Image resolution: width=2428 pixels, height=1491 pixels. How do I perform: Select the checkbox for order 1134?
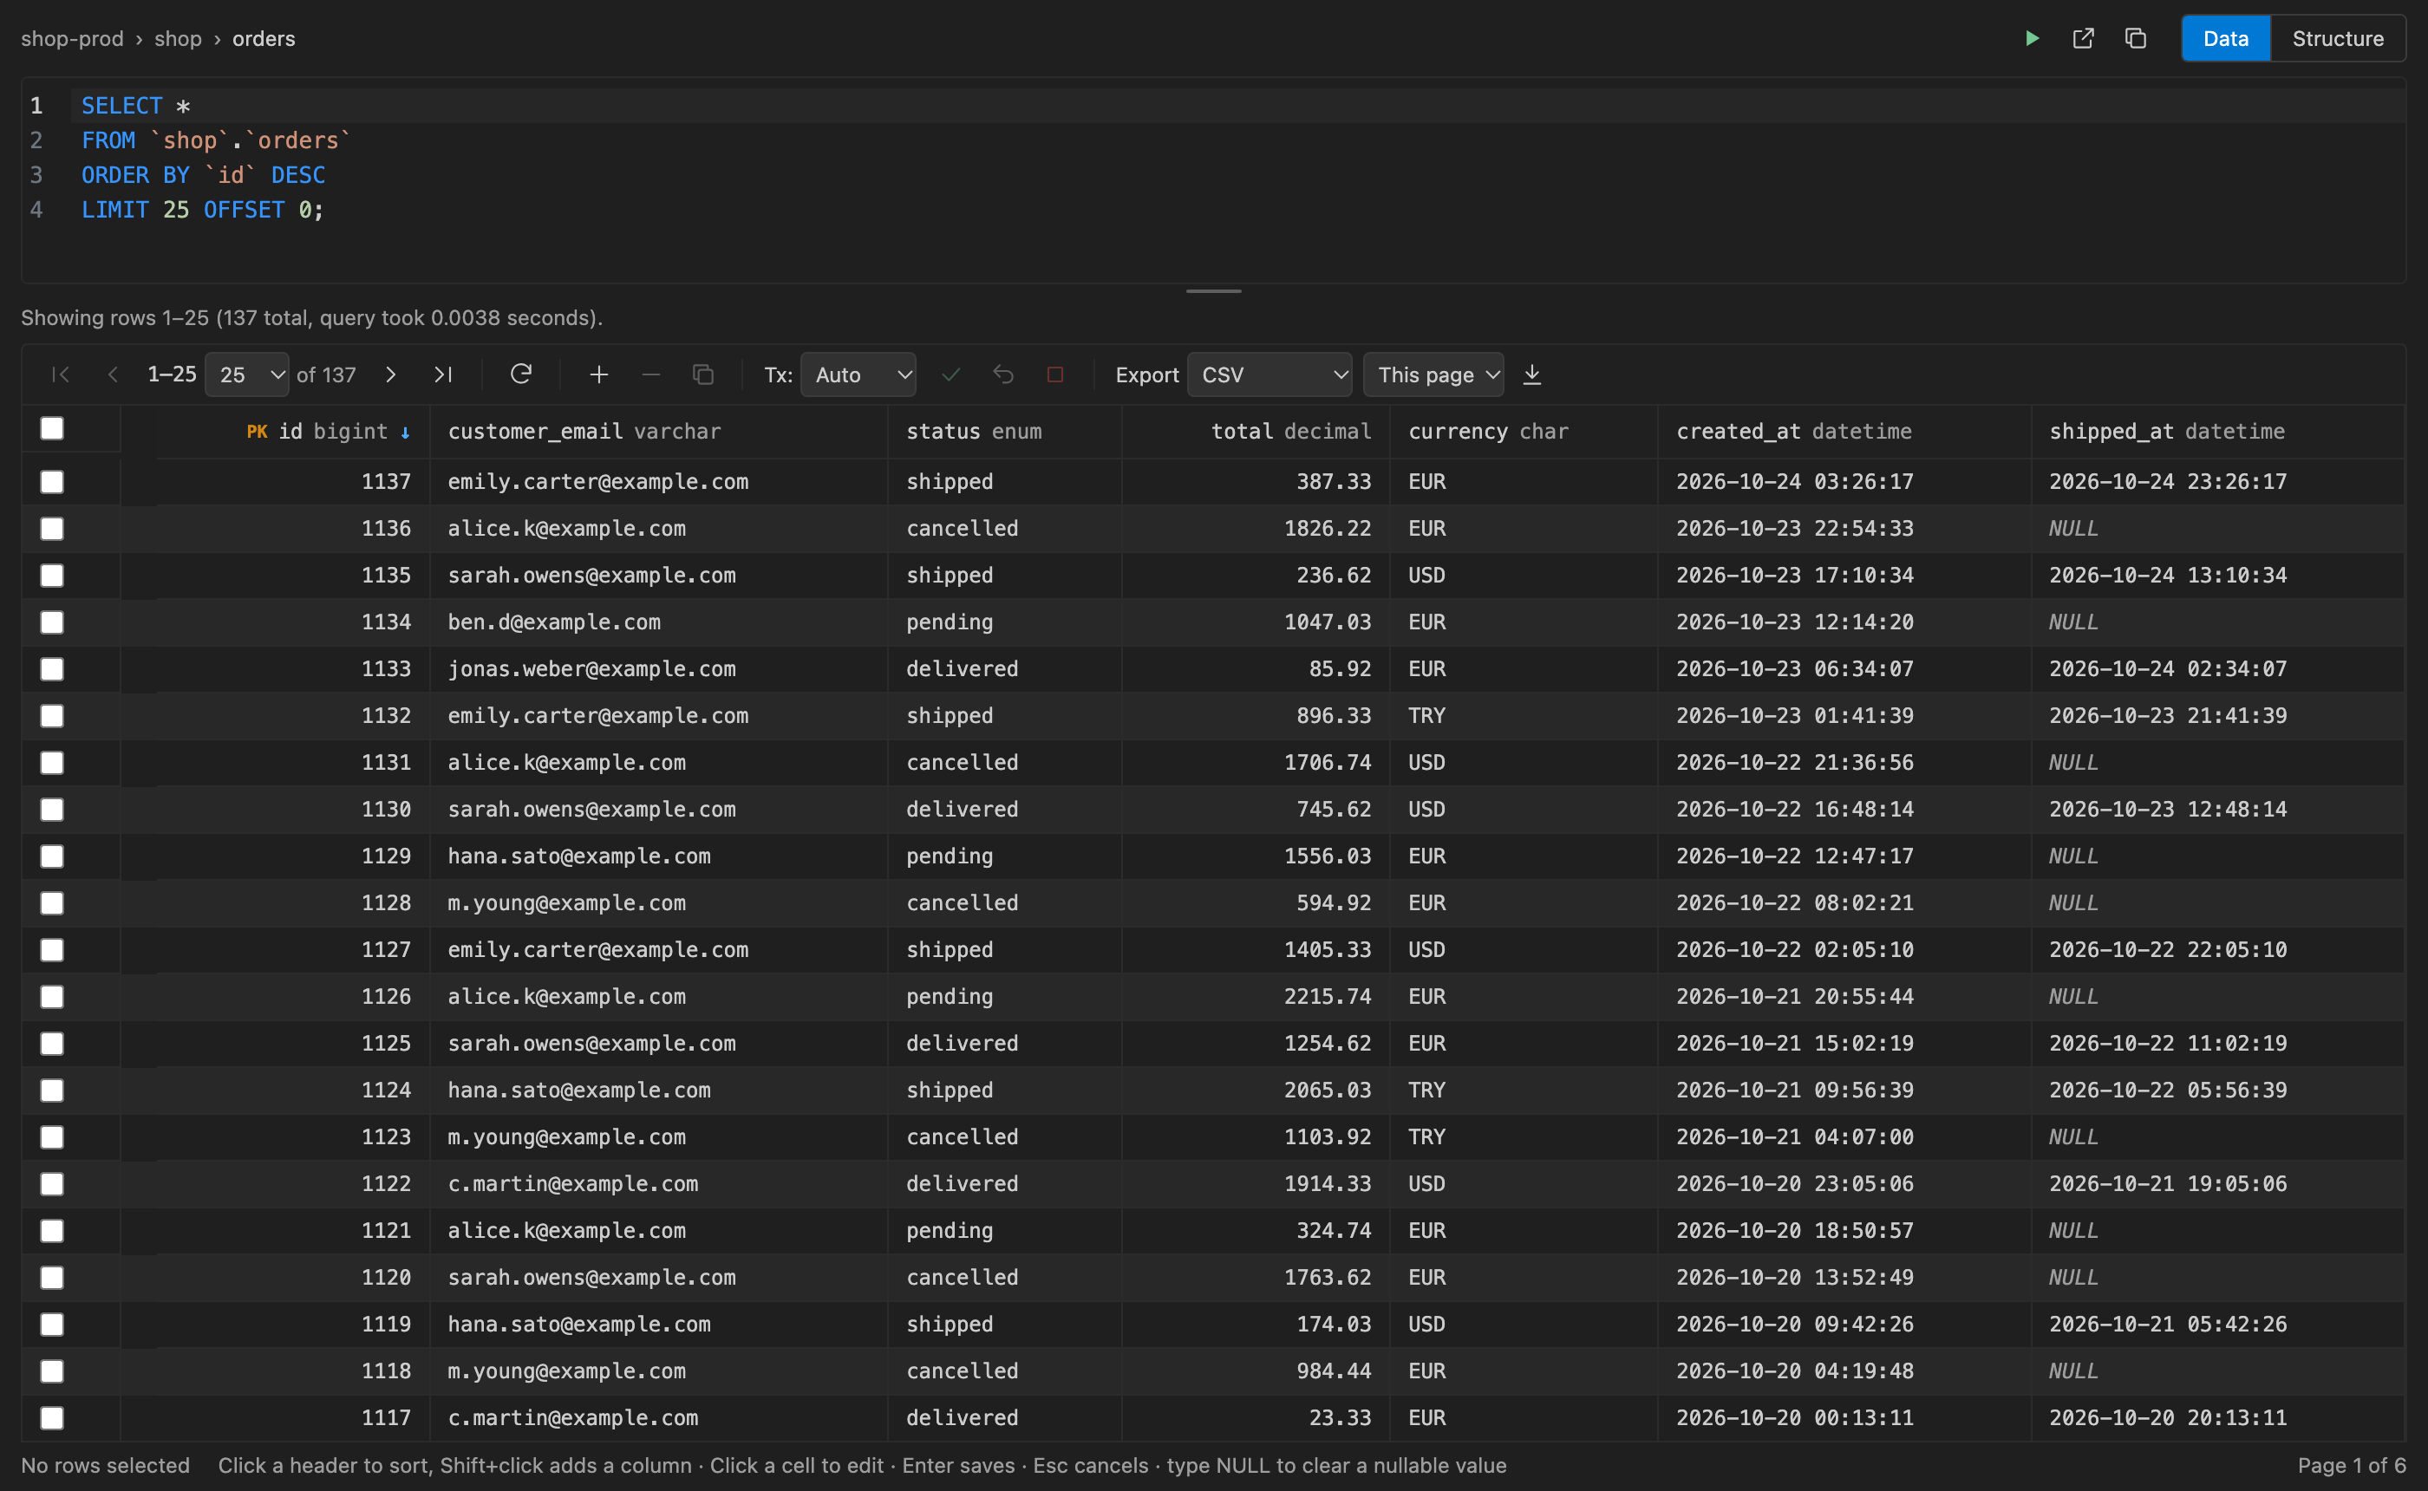[x=52, y=622]
